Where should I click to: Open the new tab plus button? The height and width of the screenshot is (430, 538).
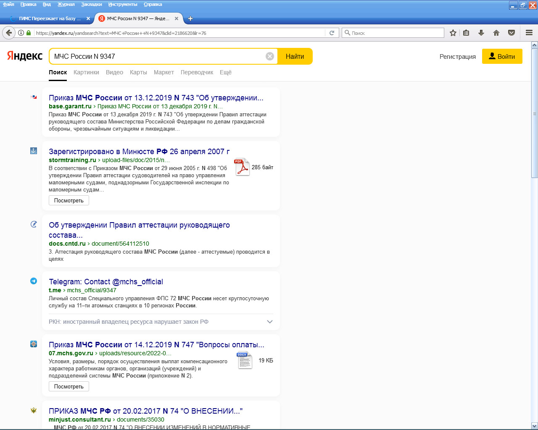[190, 18]
